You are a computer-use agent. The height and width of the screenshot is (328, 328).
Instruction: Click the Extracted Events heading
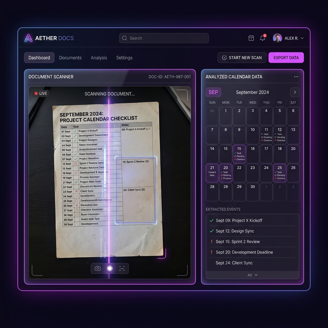(x=223, y=209)
